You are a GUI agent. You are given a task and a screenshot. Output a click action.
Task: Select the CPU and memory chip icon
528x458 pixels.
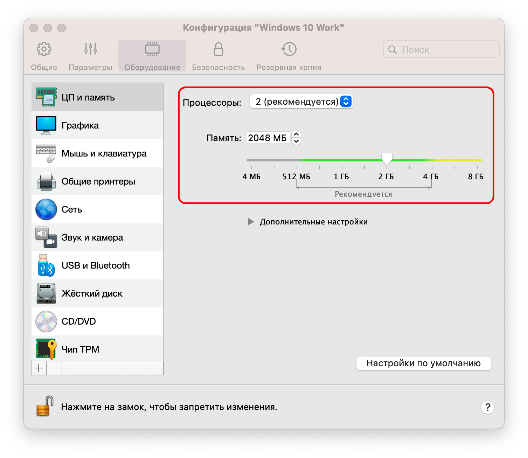[46, 97]
